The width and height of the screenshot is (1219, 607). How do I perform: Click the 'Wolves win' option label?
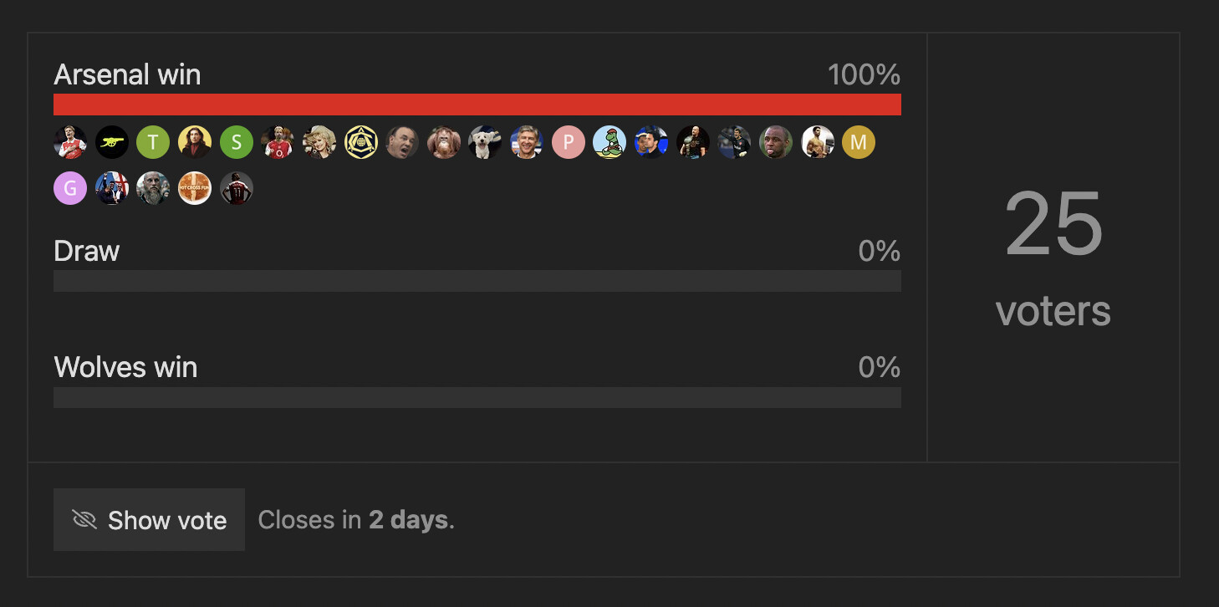(125, 367)
